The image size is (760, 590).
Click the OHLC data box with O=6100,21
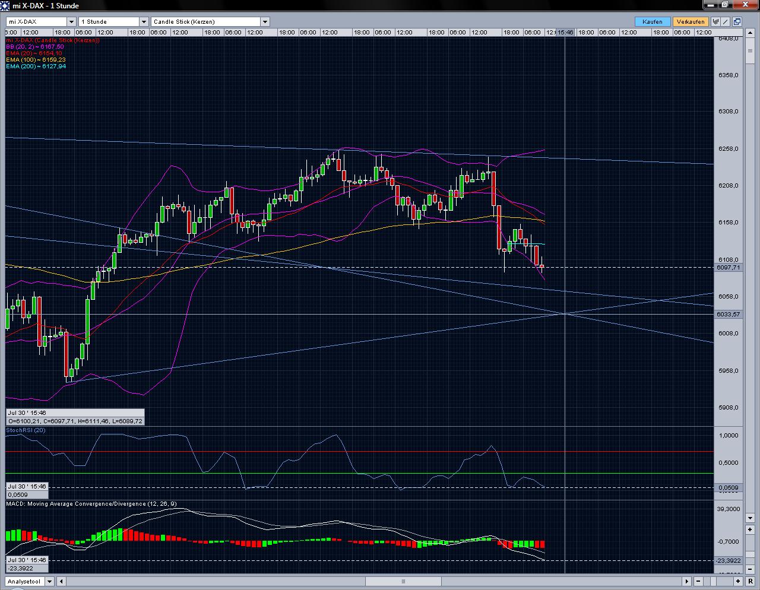(x=75, y=421)
